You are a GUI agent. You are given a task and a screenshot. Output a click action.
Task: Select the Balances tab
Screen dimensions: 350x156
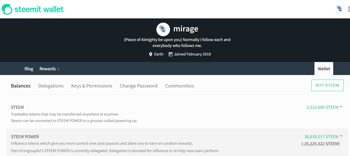[x=21, y=86]
